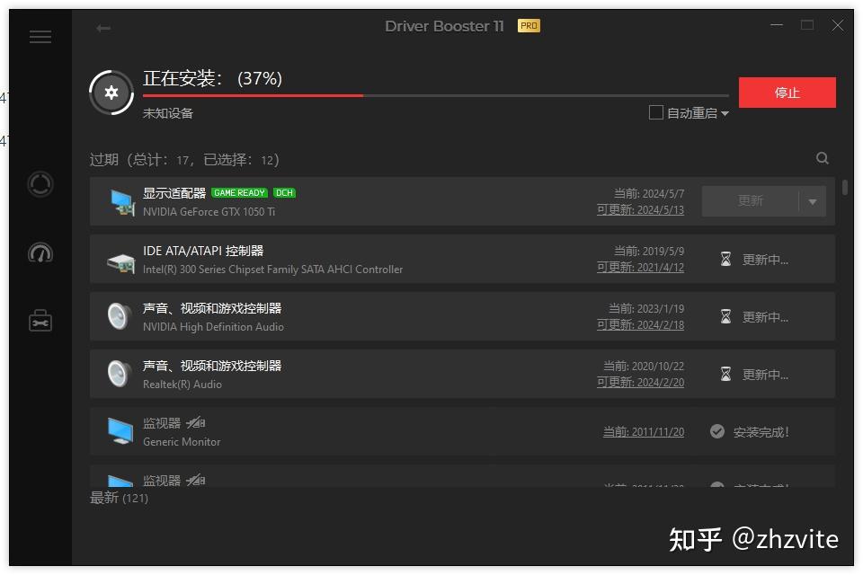Click 更新 button for GeForce GTX 1050 Ti
This screenshot has height=575, width=863.
tap(750, 201)
